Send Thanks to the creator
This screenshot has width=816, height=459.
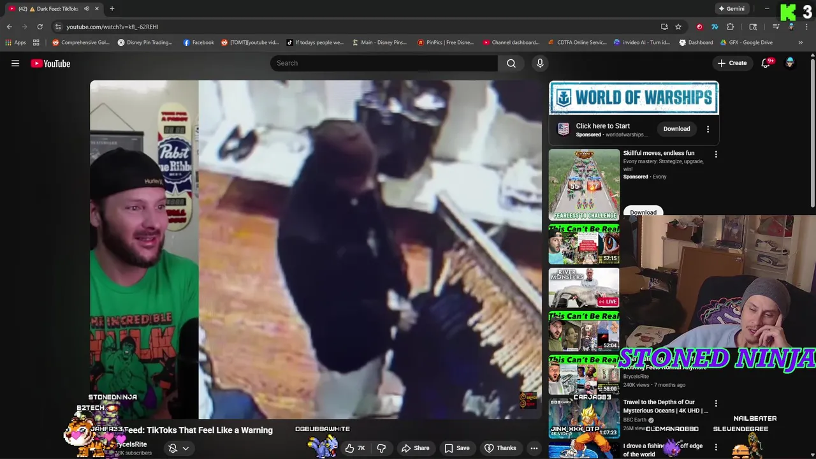click(500, 448)
